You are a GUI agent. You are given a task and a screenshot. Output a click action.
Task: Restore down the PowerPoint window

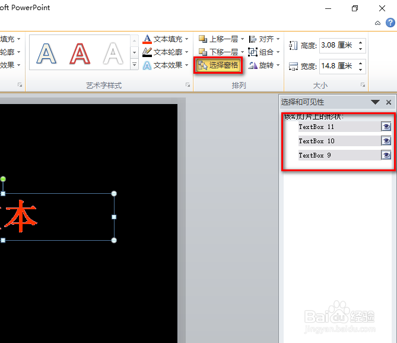[355, 8]
